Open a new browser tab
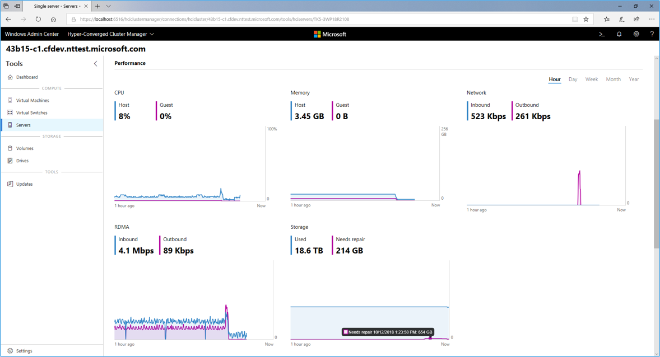660x357 pixels. click(97, 6)
